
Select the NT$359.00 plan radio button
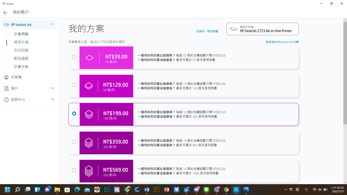pyautogui.click(x=74, y=142)
